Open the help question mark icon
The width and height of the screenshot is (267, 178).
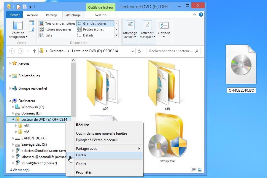tap(201, 15)
